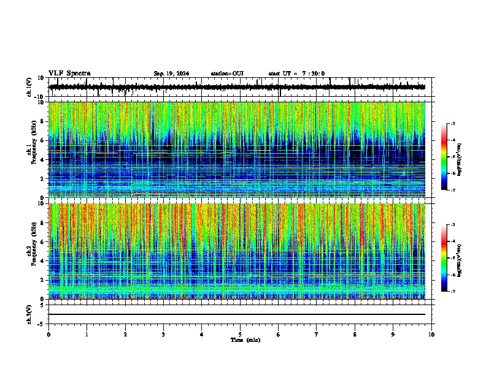Click the flat ch.3 voltage trace line
Viewport: 486px width, 375px height.
[x=237, y=314]
